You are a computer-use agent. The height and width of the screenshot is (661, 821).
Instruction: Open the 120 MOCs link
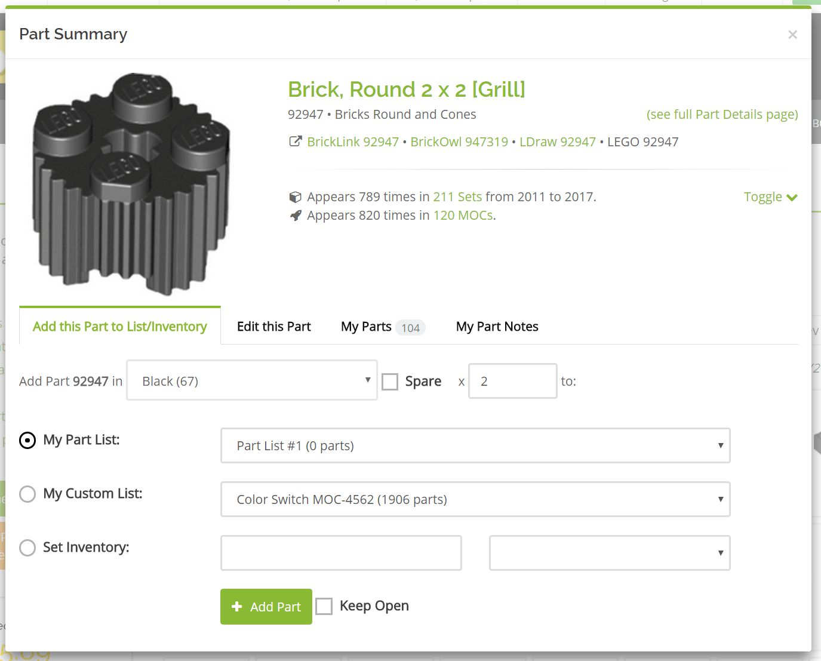tap(463, 216)
